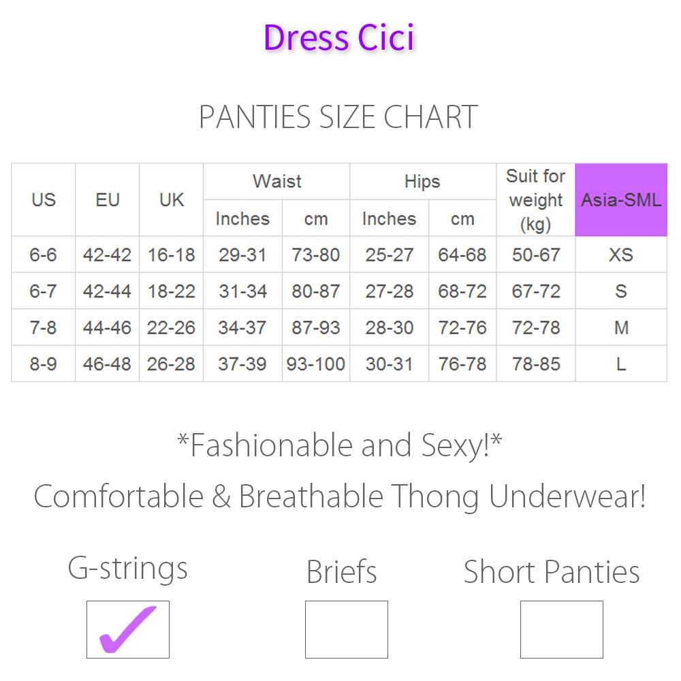The height and width of the screenshot is (681, 681).
Task: Click the Briefs label text
Action: pos(342,572)
